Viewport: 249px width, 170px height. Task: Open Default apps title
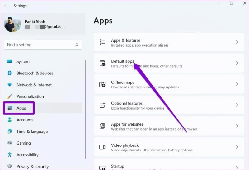[x=122, y=61]
